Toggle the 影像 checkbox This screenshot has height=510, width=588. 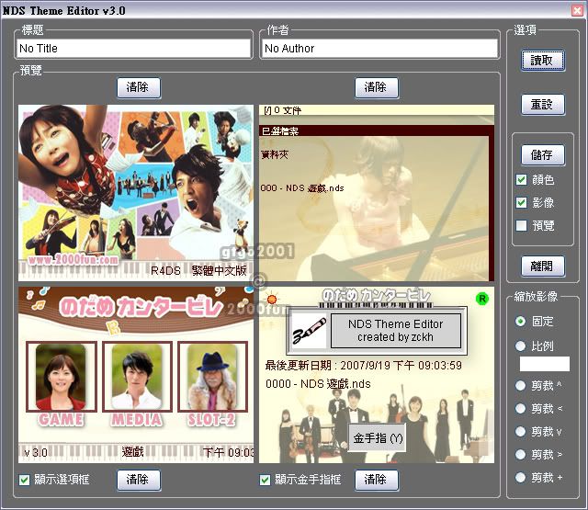coord(522,202)
